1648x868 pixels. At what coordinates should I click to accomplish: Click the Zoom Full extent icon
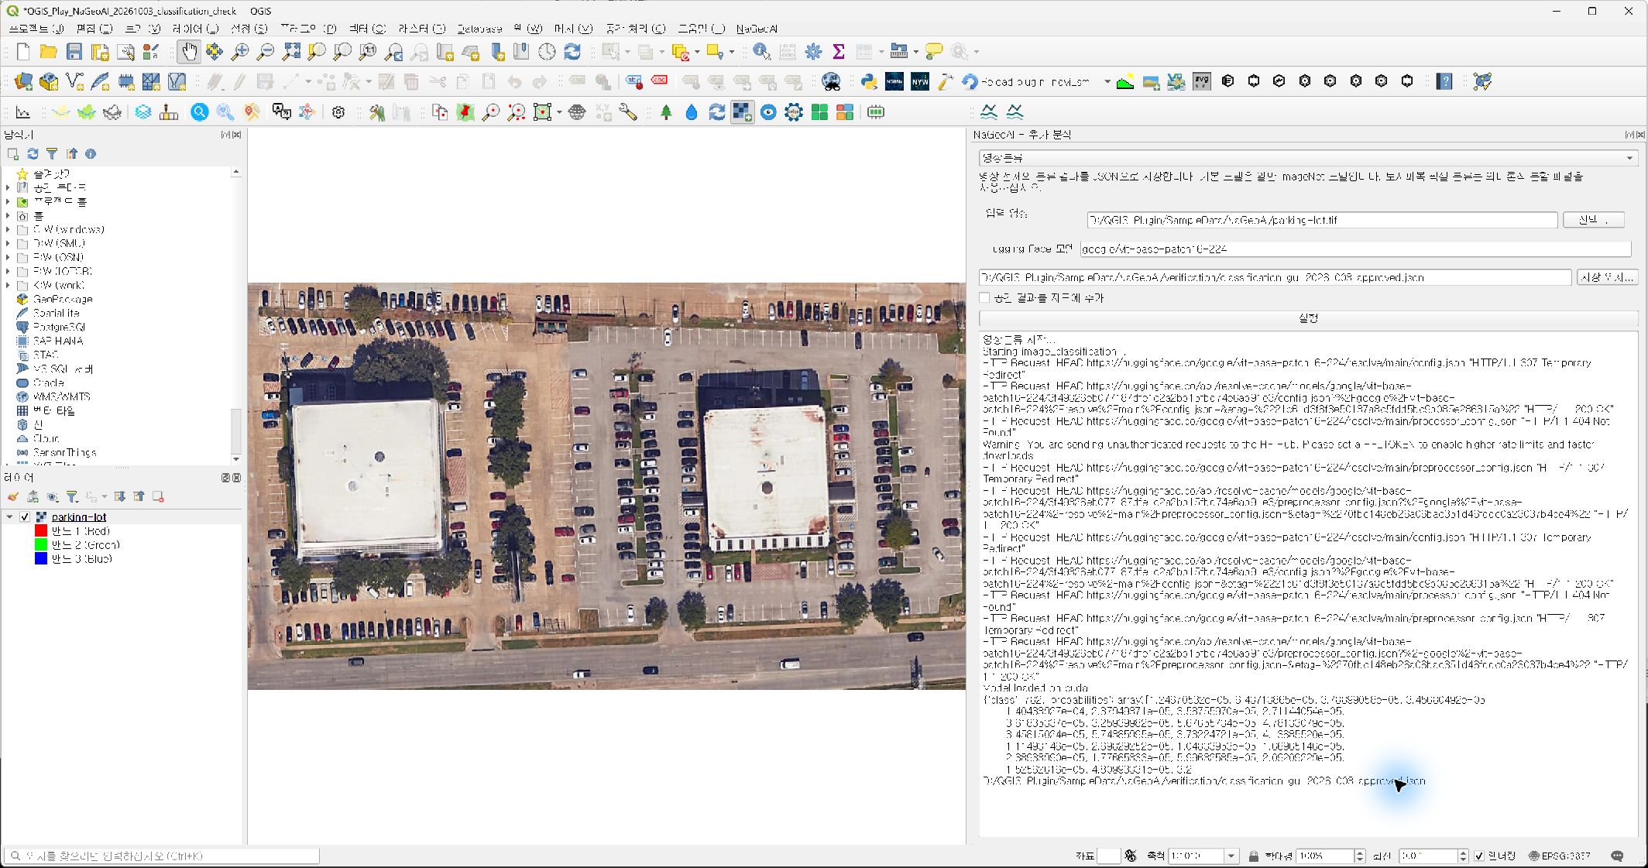coord(291,52)
